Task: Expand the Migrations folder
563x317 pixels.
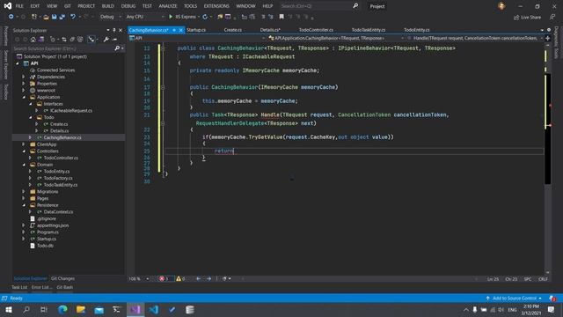Action: pos(24,192)
